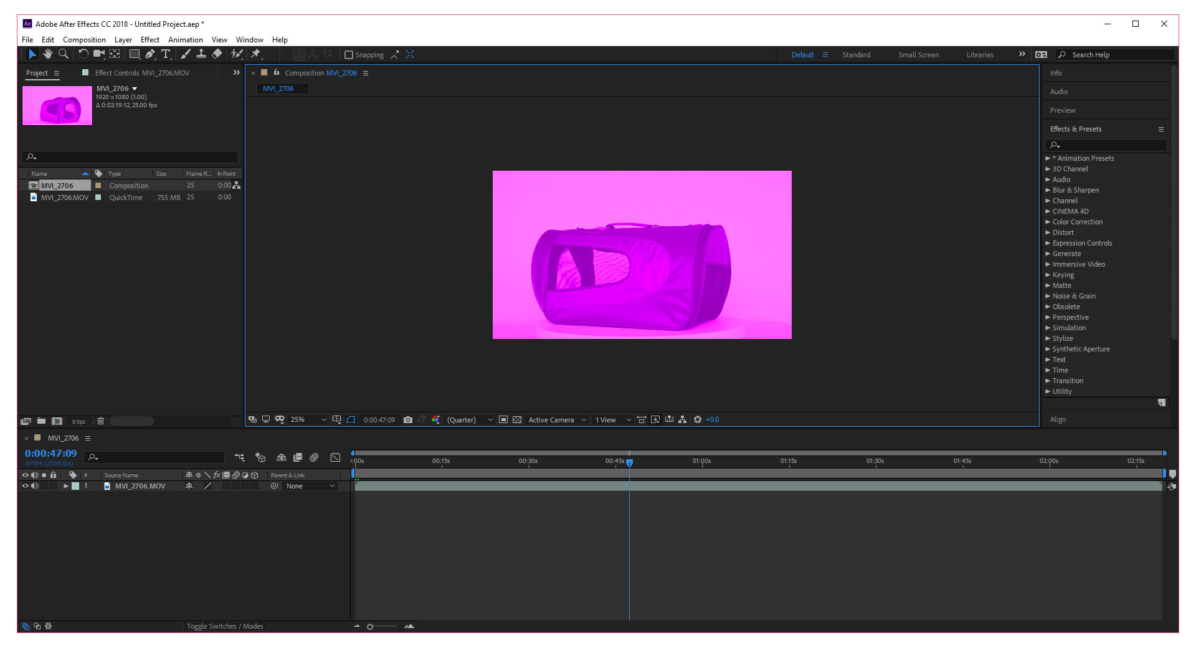Open the Graph Editor icon
This screenshot has height=648, width=1196.
pyautogui.click(x=335, y=457)
